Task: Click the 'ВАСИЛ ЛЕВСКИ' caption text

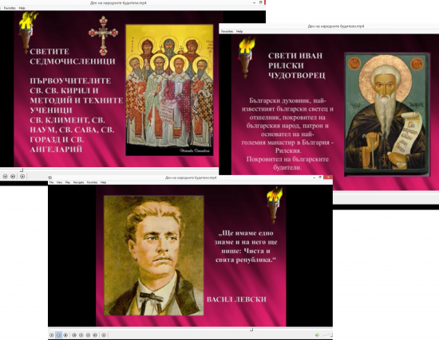Action: click(x=236, y=299)
